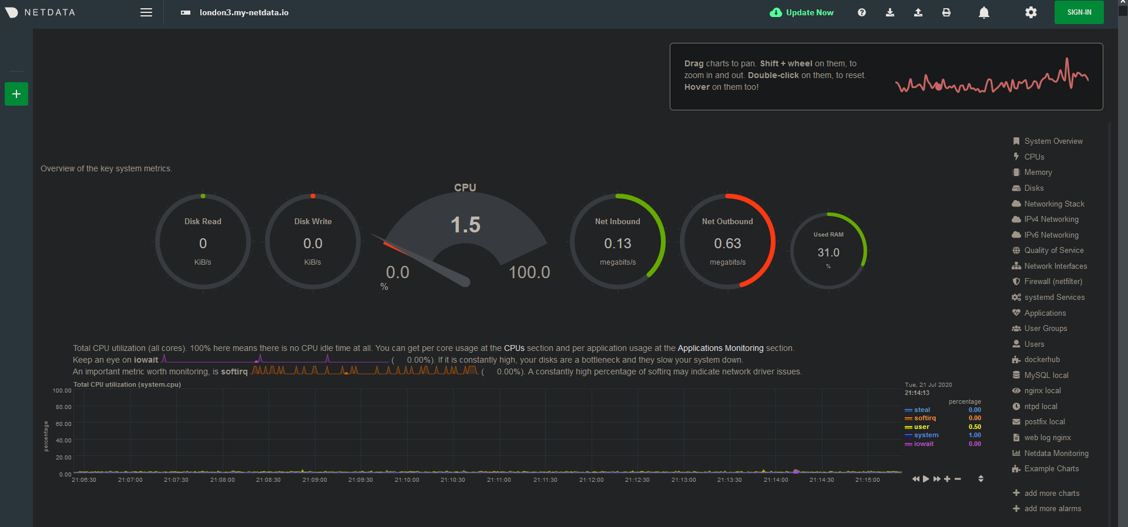Zoom out CPU chart with minus control

tap(958, 479)
